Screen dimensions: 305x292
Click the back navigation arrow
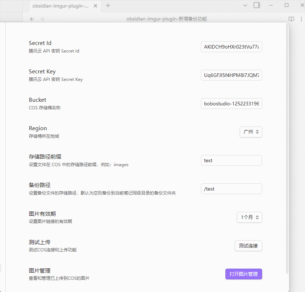[32, 19]
